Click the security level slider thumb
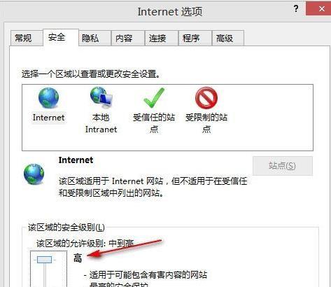 [x=44, y=260]
